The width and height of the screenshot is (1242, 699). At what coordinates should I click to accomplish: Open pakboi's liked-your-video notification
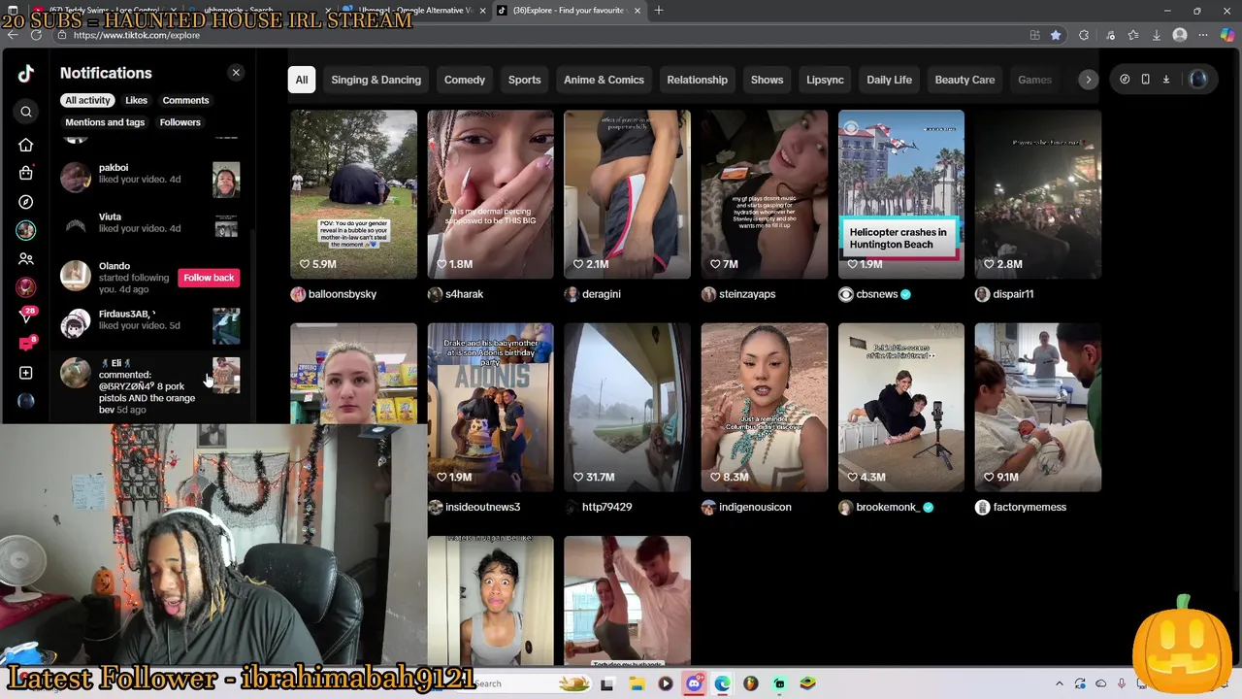149,179
